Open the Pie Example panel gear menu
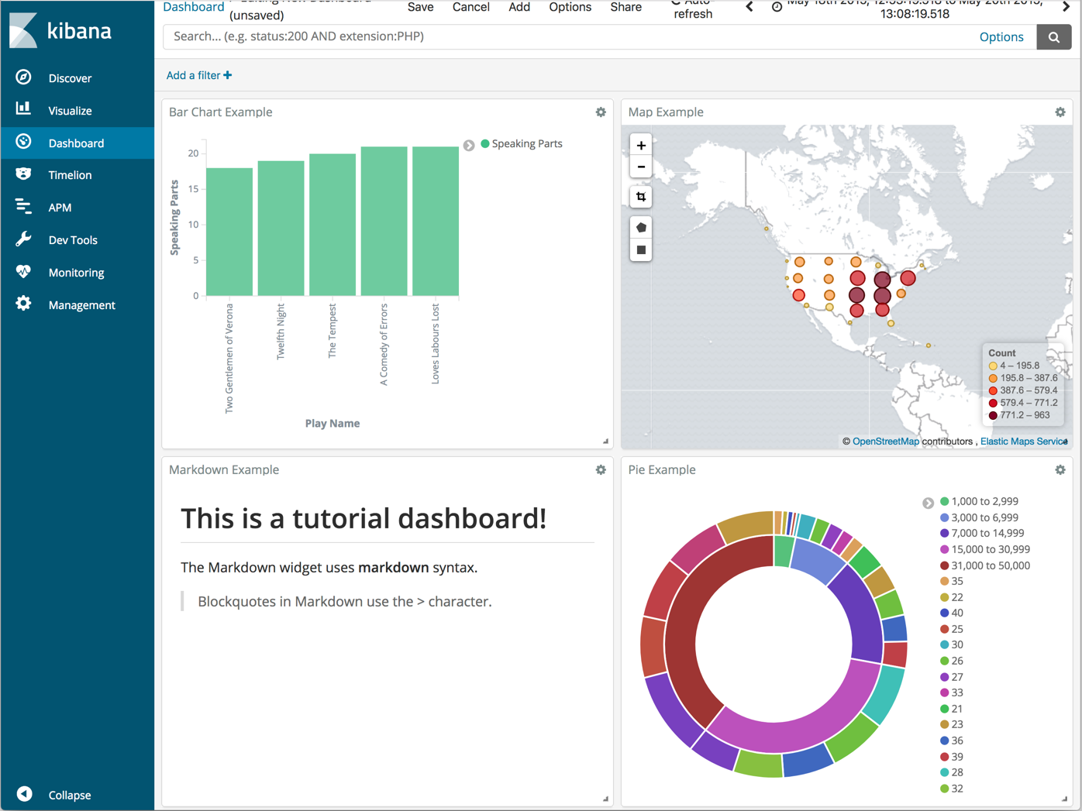Viewport: 1082px width, 811px height. [1060, 469]
